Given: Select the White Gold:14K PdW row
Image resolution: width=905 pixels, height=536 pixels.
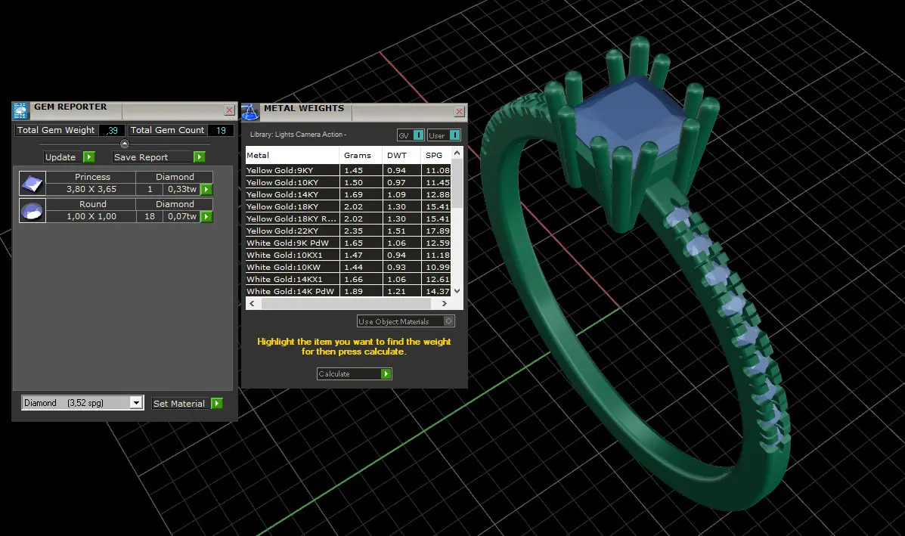Looking at the screenshot, I should click(348, 291).
